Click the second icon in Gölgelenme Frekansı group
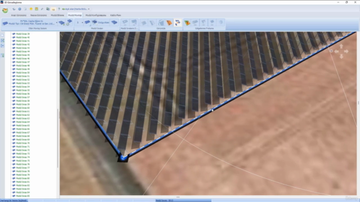This screenshot has height=202, width=360. [x=195, y=22]
